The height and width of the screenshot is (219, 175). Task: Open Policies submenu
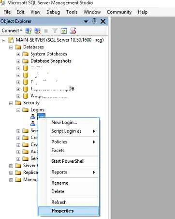(x=68, y=142)
